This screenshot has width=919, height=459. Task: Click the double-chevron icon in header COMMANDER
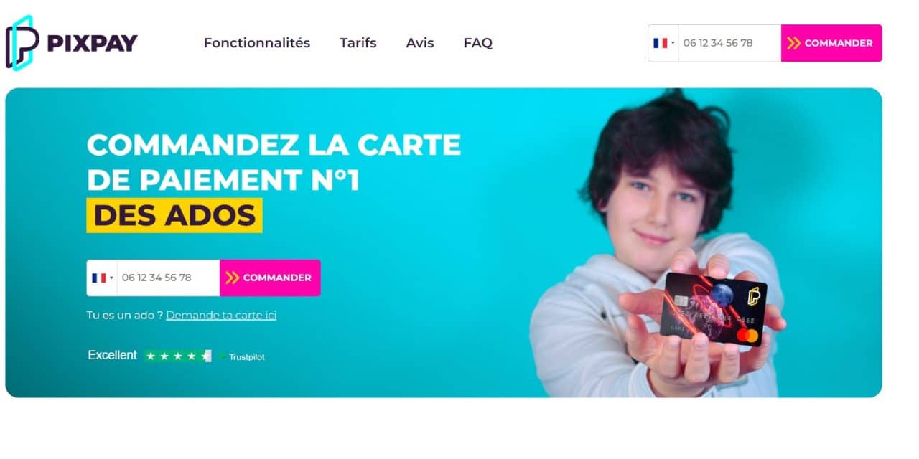coord(793,43)
